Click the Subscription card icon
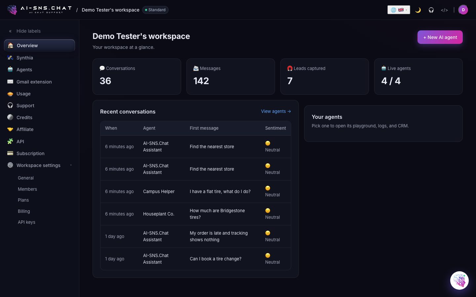Screen dimensions: 476x297 click(10, 153)
